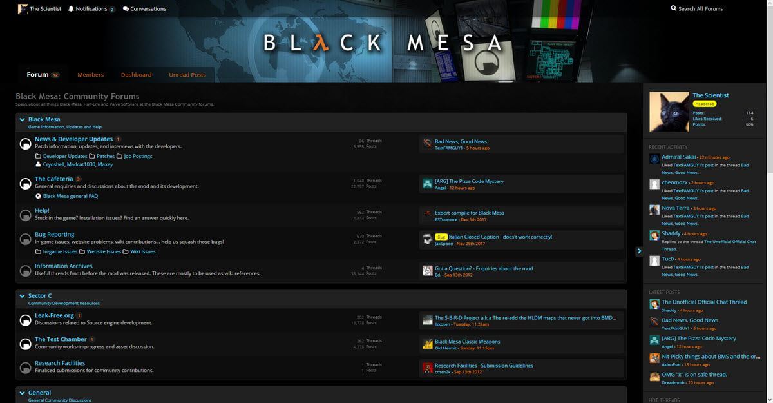Open Ed. avatar beside Got a Question thread
This screenshot has height=403, width=773.
click(x=427, y=271)
